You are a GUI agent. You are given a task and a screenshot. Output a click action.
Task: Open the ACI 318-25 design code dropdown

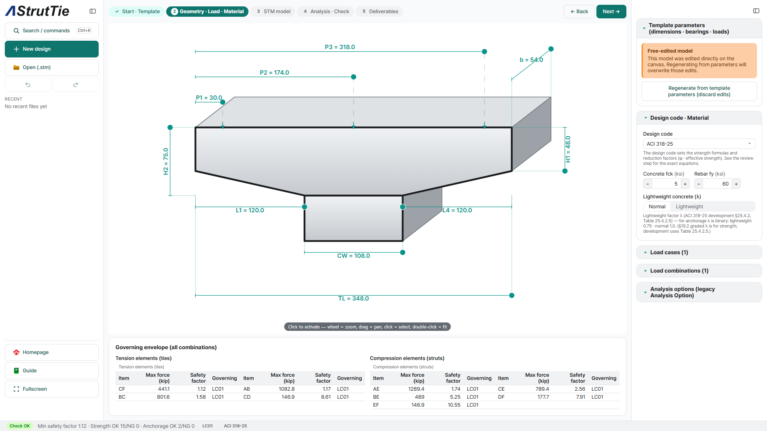click(x=699, y=144)
